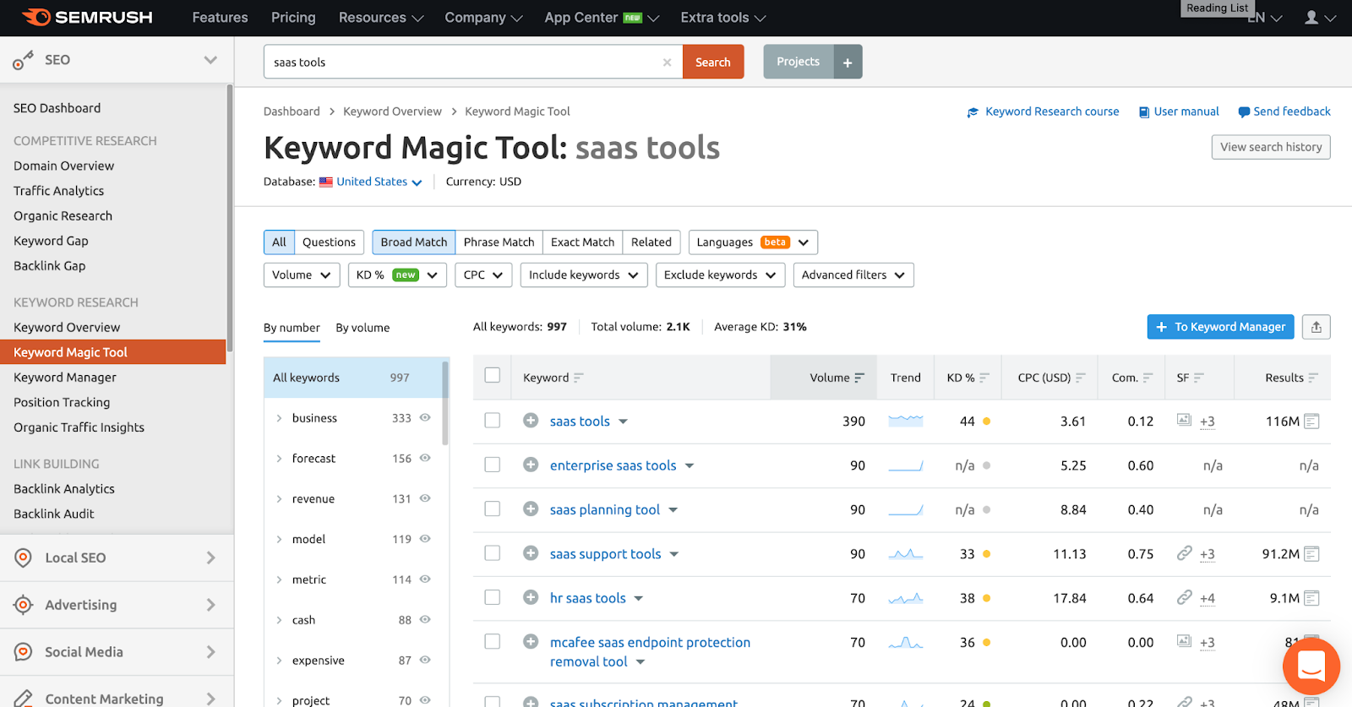Clear the search field with the X icon

tap(667, 63)
